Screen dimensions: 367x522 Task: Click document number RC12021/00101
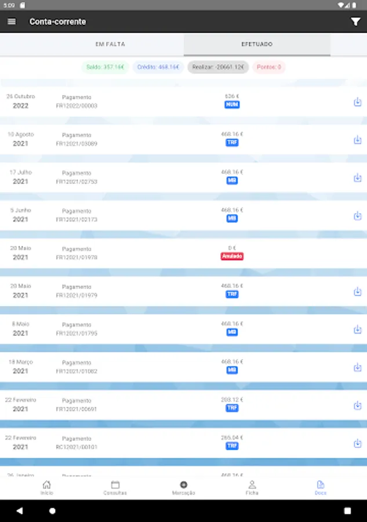click(77, 447)
